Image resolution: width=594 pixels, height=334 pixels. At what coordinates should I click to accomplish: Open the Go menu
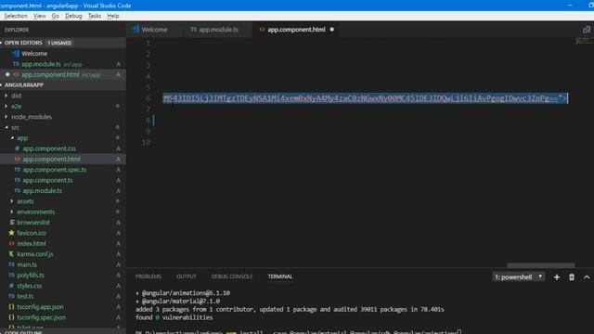(x=56, y=16)
